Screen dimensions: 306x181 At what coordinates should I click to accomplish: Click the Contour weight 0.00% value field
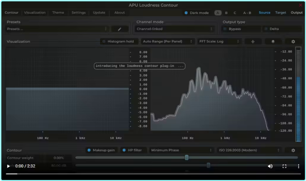(x=59, y=158)
